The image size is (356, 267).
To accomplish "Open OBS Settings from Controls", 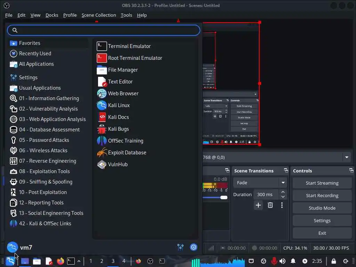I will pyautogui.click(x=322, y=220).
